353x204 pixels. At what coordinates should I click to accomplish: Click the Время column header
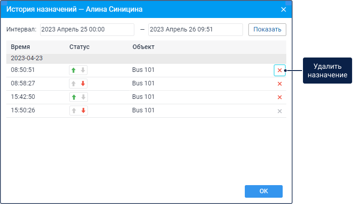(x=20, y=47)
